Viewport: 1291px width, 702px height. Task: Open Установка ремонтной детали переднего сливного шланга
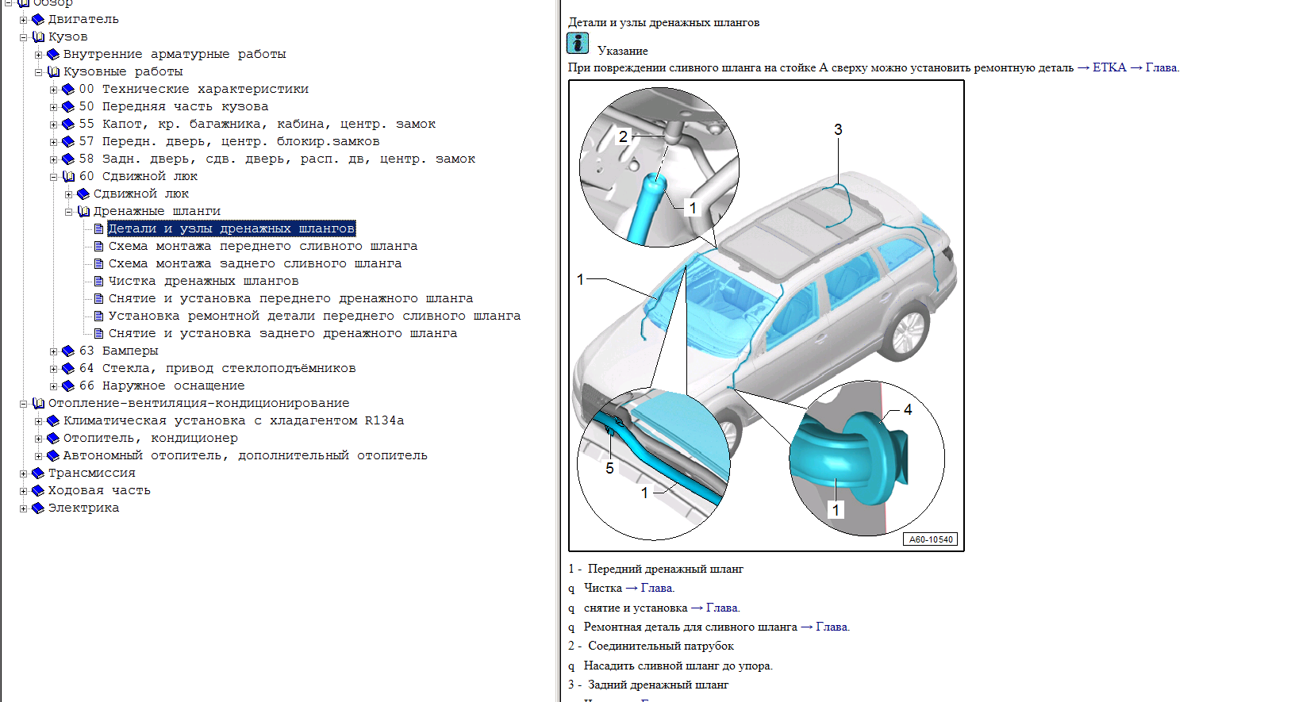point(314,316)
